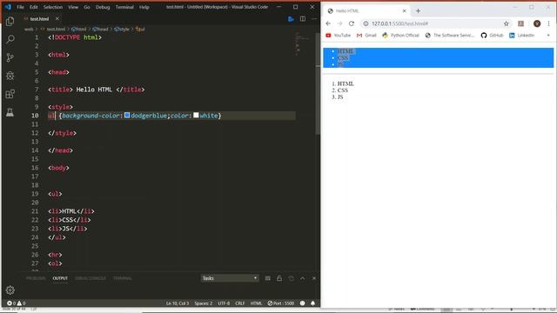Close the bottom Output panel
Screen dimensions: 557x313
[x=314, y=278]
